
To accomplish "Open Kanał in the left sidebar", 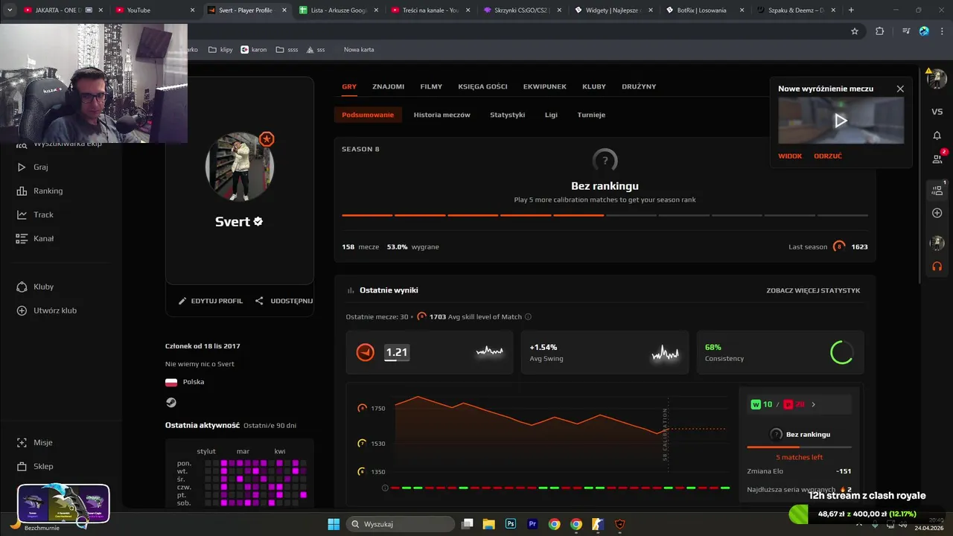I will (35, 239).
